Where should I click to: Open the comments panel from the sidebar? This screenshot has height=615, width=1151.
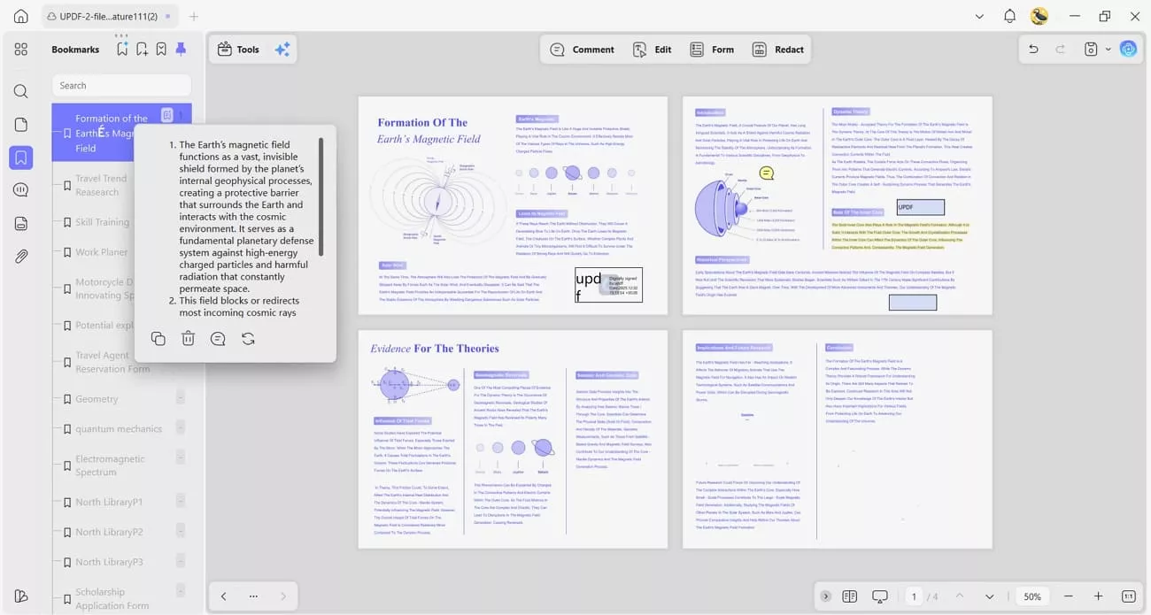(x=20, y=188)
